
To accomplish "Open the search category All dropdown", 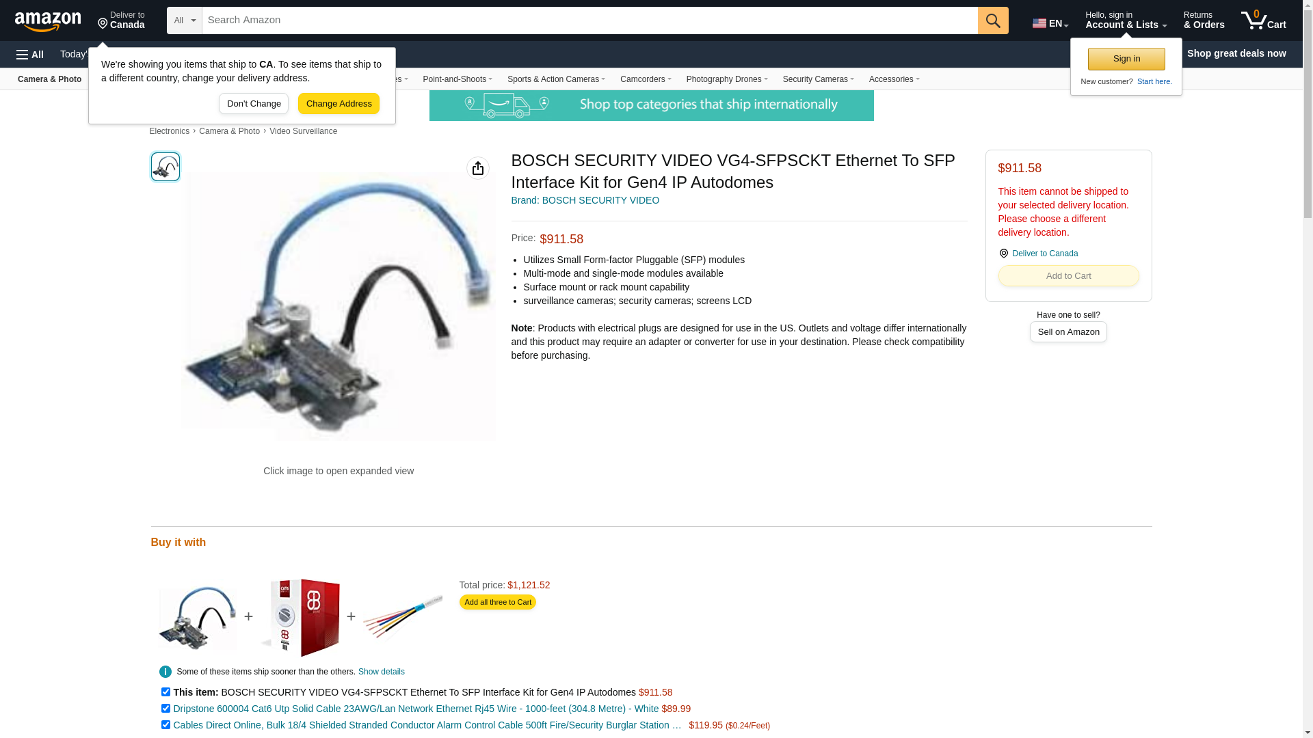I will click(185, 20).
